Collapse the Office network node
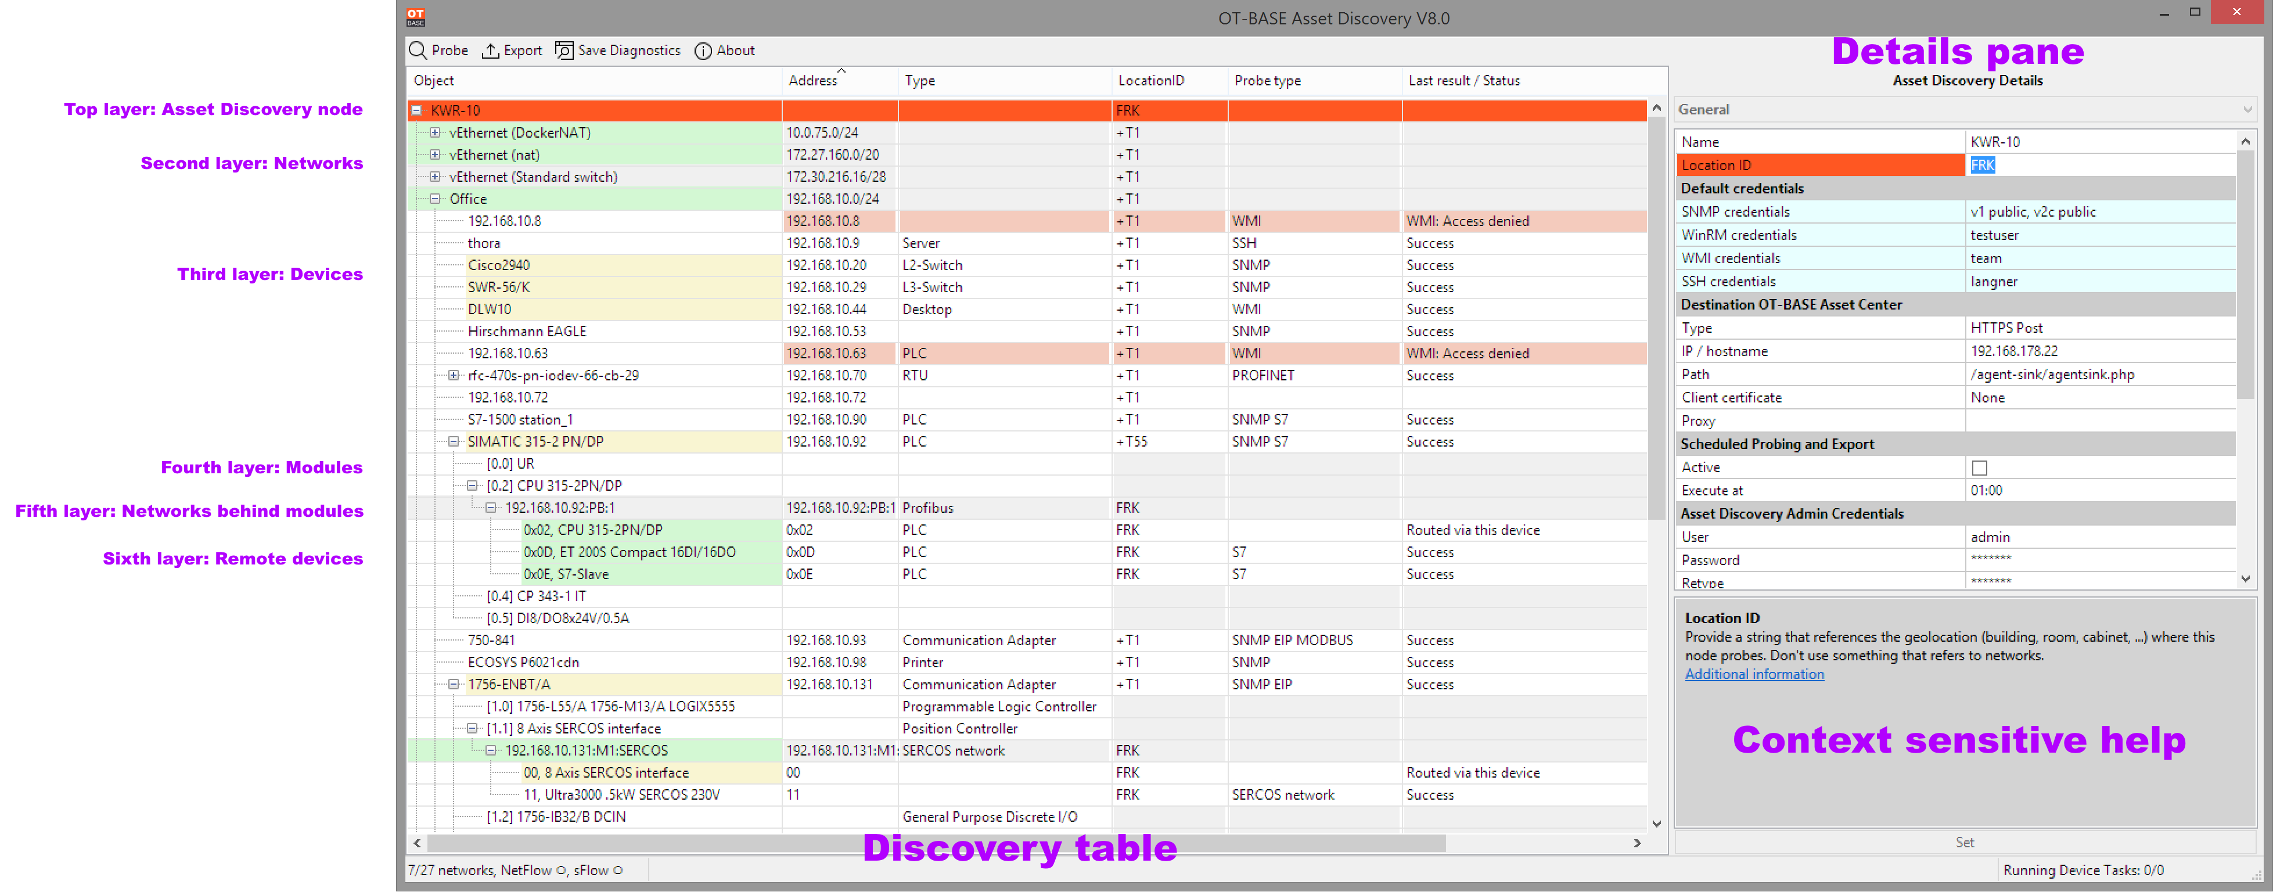Viewport: 2273px width, 892px height. coord(435,199)
